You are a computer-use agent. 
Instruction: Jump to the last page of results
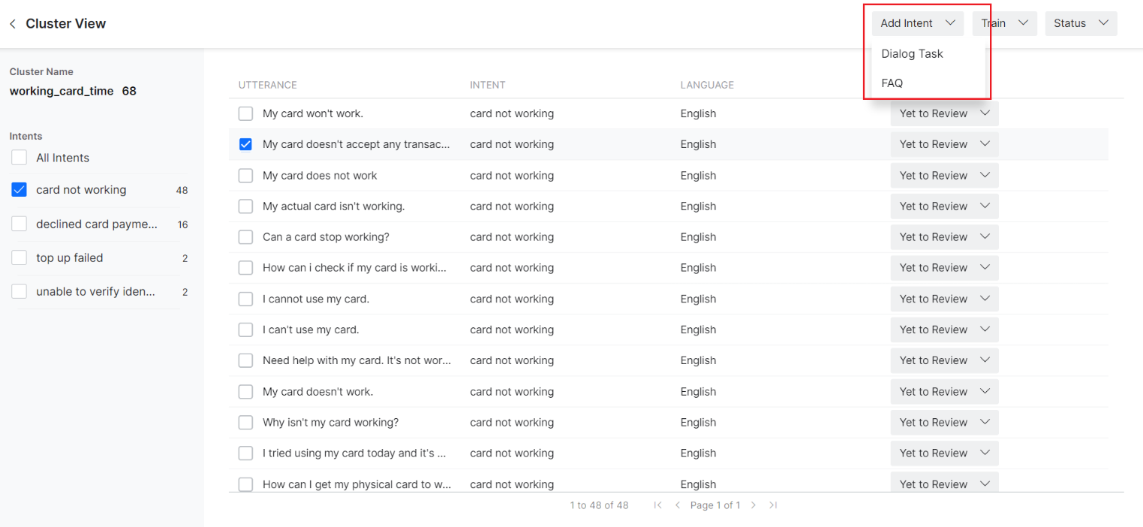(x=773, y=505)
